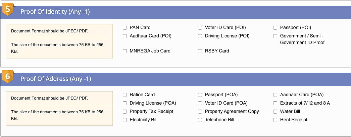Enable Passport (POA) checkbox

coord(200,95)
